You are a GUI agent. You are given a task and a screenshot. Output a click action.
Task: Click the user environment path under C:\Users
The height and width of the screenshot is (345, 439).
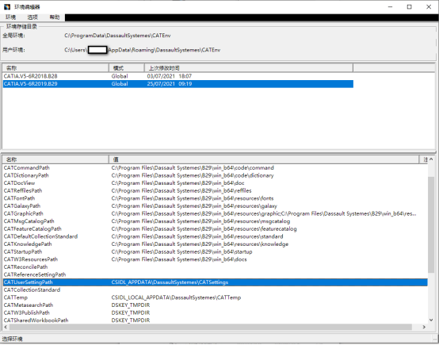pos(142,50)
